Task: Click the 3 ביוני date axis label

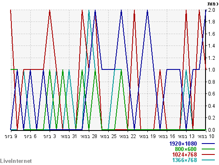Action: coord(50,136)
